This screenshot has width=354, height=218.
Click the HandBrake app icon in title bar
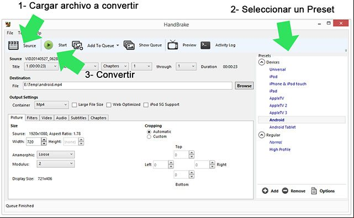(x=8, y=24)
